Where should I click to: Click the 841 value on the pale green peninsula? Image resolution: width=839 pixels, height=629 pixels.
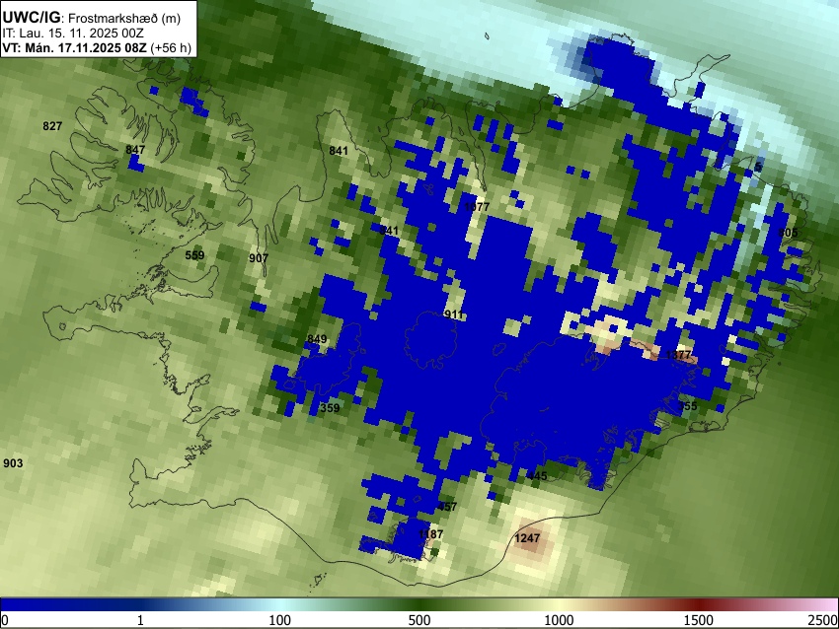point(339,151)
